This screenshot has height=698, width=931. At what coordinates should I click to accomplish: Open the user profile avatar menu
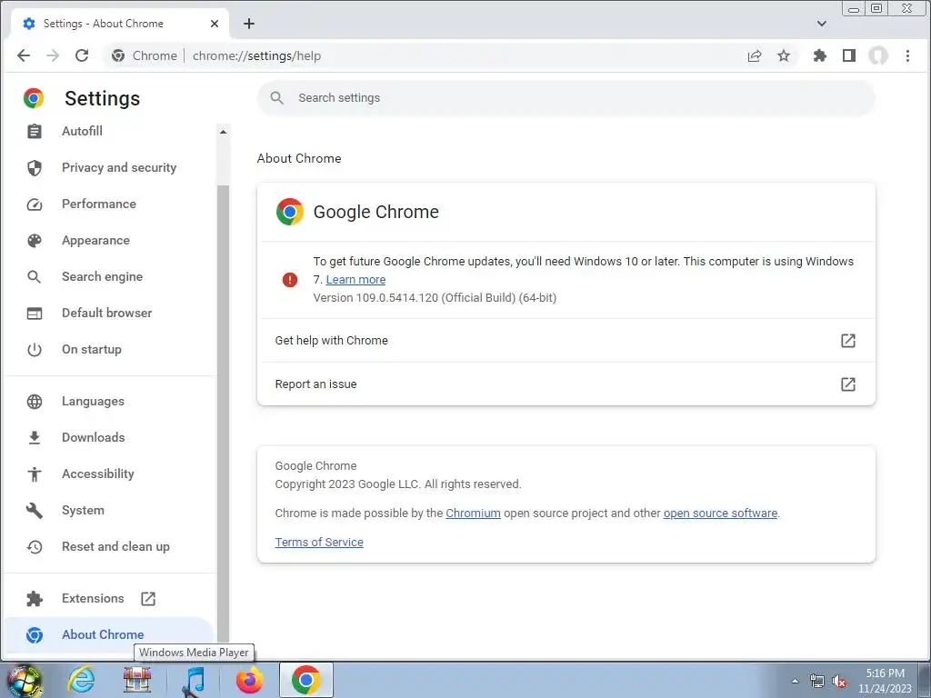(x=878, y=55)
